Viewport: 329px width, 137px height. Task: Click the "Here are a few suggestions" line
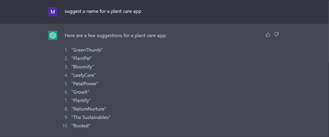pos(115,36)
